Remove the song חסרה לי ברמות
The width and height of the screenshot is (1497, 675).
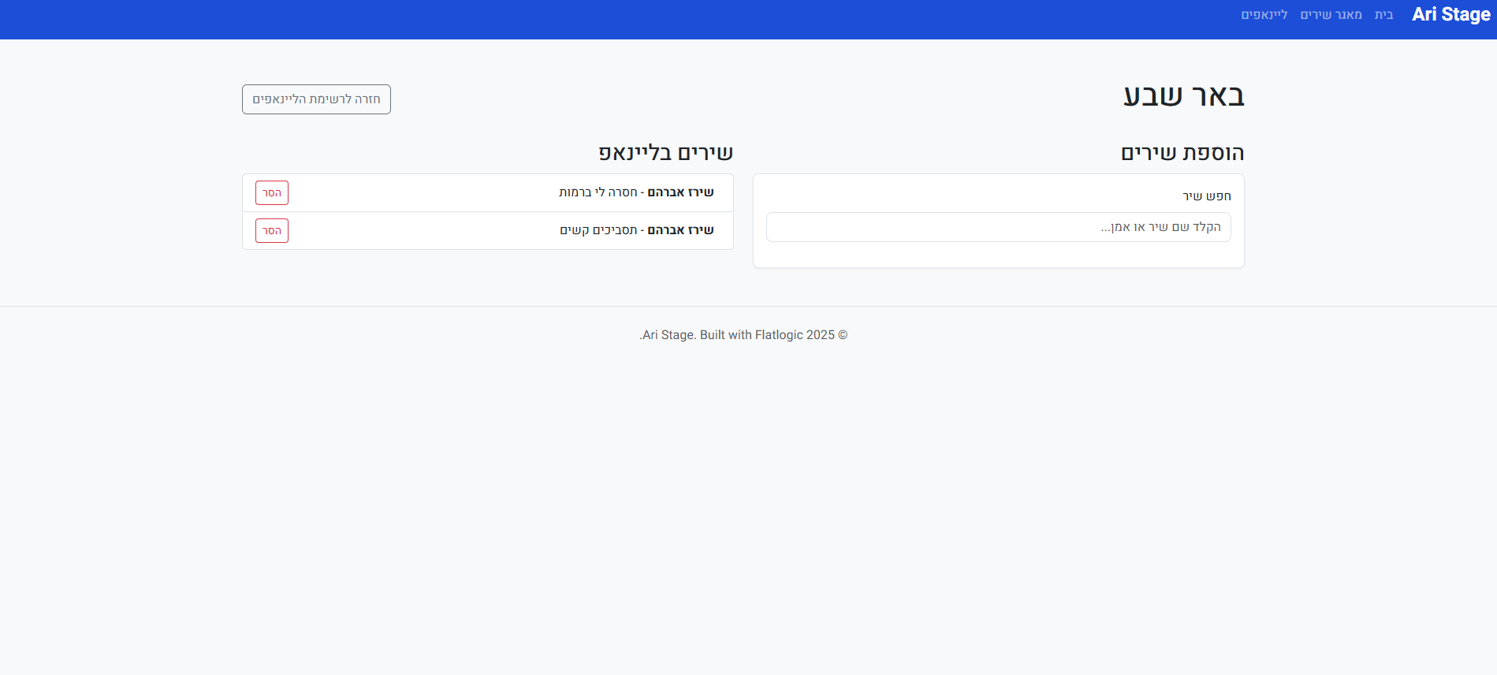(272, 193)
